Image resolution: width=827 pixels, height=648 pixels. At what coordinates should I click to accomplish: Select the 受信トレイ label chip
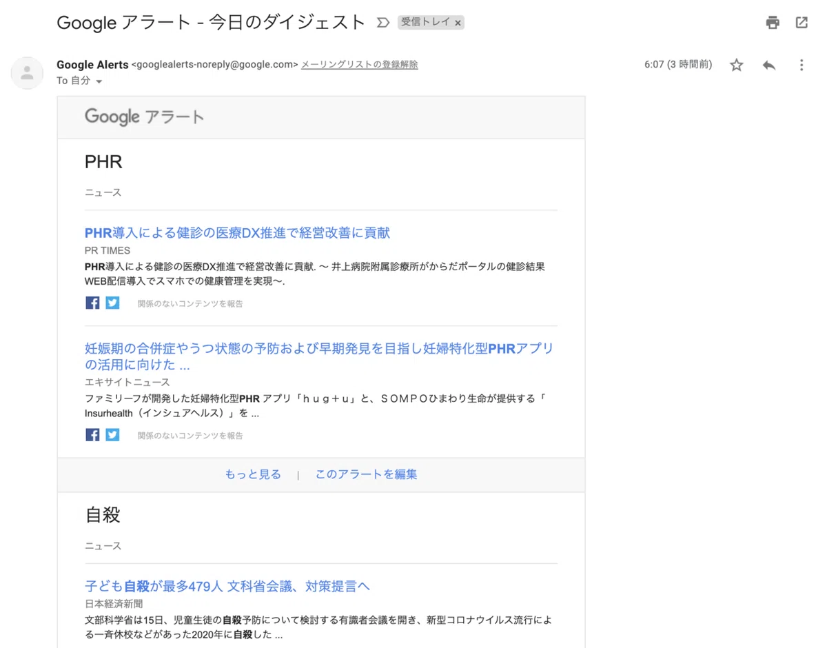pyautogui.click(x=426, y=22)
